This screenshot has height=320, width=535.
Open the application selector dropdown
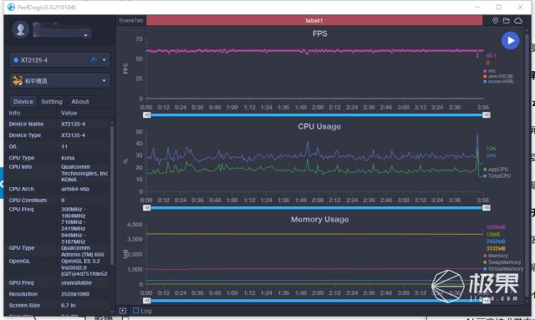coord(104,81)
